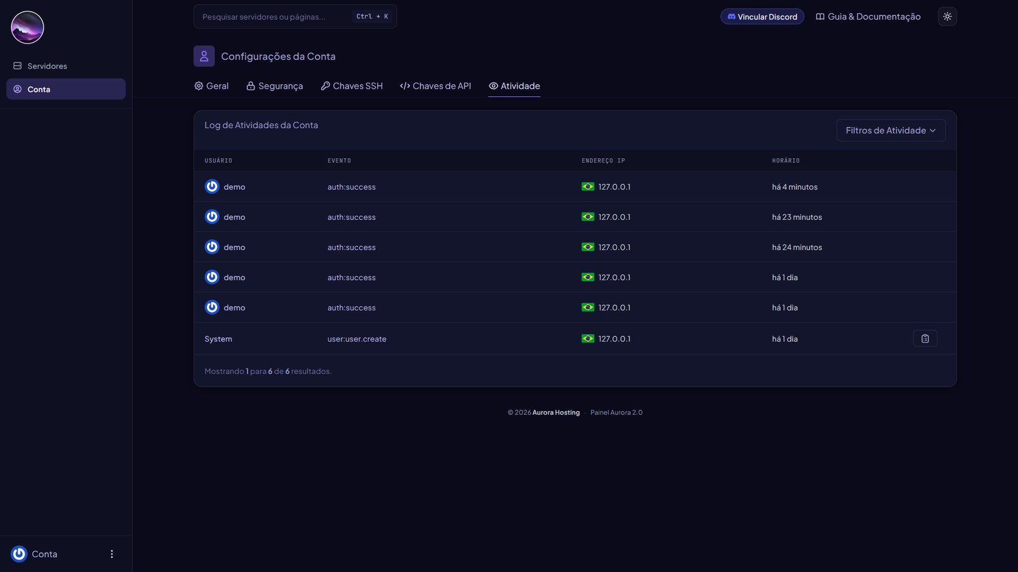Viewport: 1018px width, 572px height.
Task: Open the three-dot account menu at bottom
Action: (111, 554)
